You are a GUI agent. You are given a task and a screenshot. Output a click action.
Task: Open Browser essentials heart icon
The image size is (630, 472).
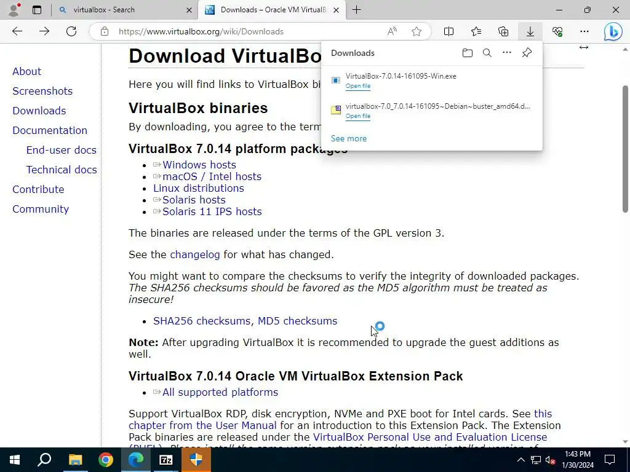[557, 31]
